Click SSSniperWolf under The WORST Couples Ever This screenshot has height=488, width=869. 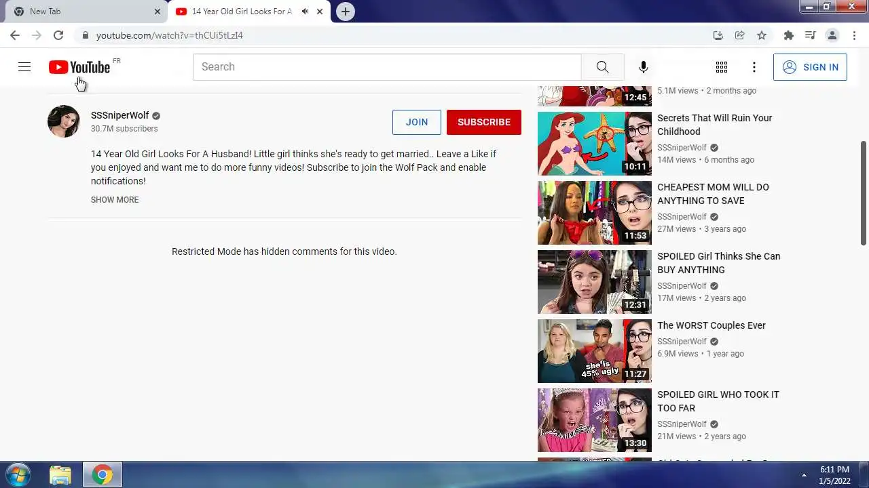tap(682, 342)
